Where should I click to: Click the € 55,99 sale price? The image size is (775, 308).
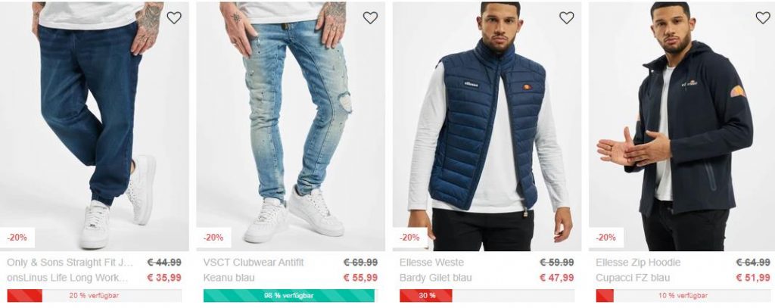360,278
